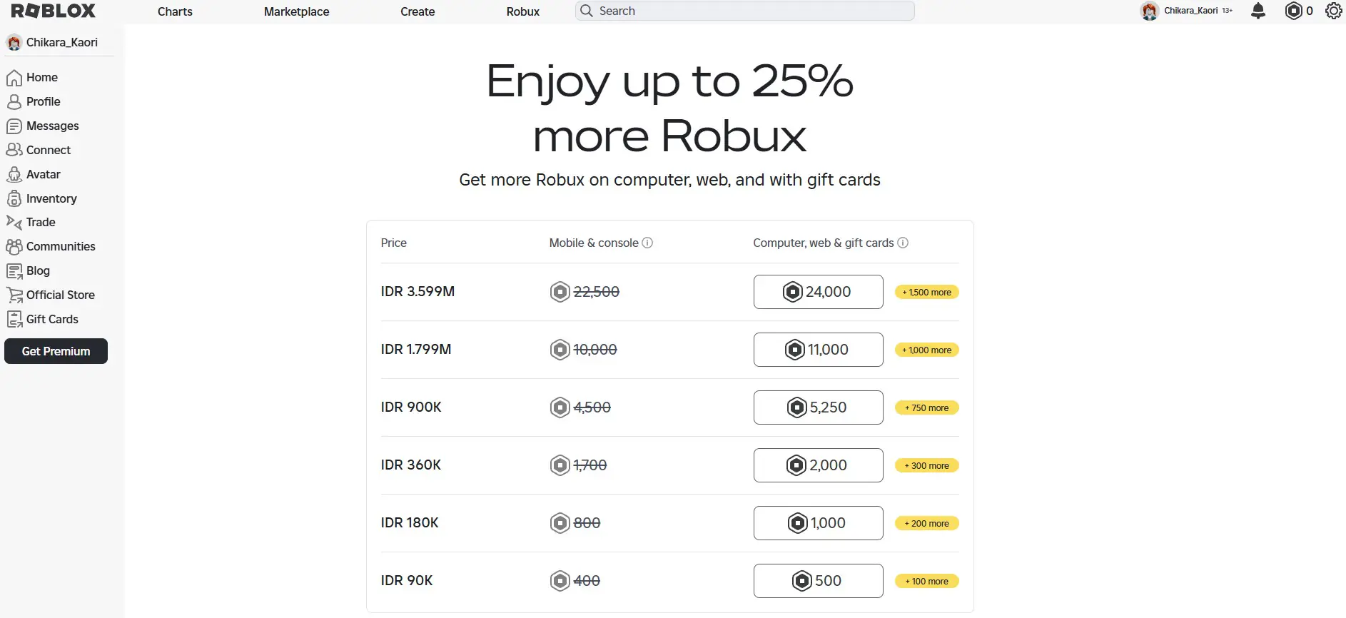Click Chikara_Kaori avatar in top bar
The height and width of the screenshot is (618, 1346).
coord(1149,11)
